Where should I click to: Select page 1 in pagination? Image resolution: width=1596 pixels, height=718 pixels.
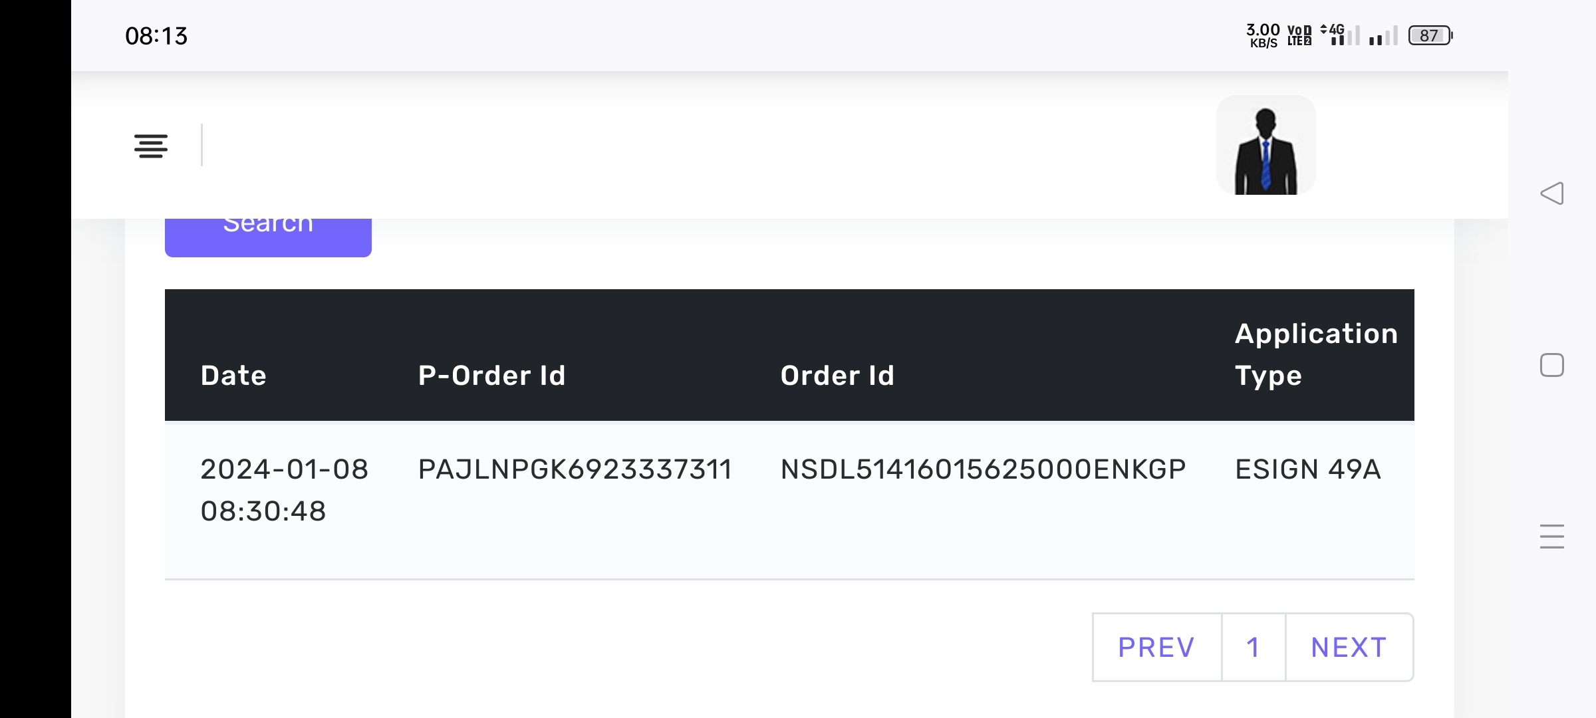[1254, 648]
